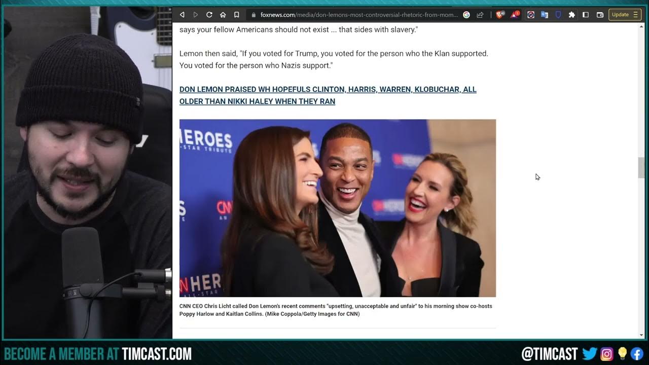Screen dimensions: 649x365
Task: Click the @TIMCAST handle text
Action: pyautogui.click(x=549, y=353)
